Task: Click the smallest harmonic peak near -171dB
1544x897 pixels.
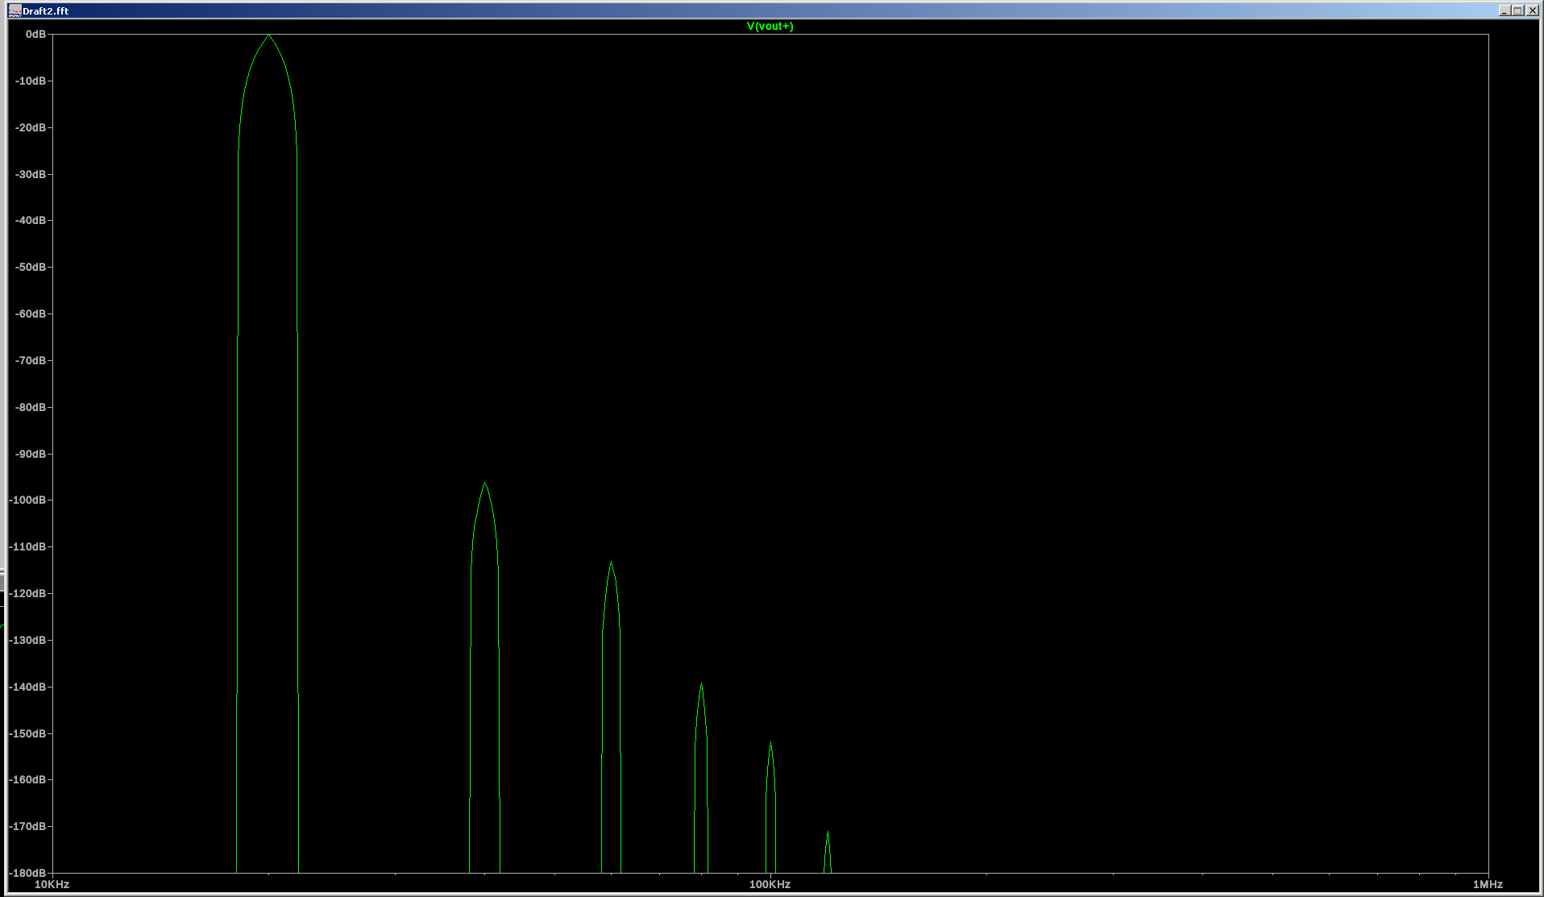Action: (x=828, y=834)
